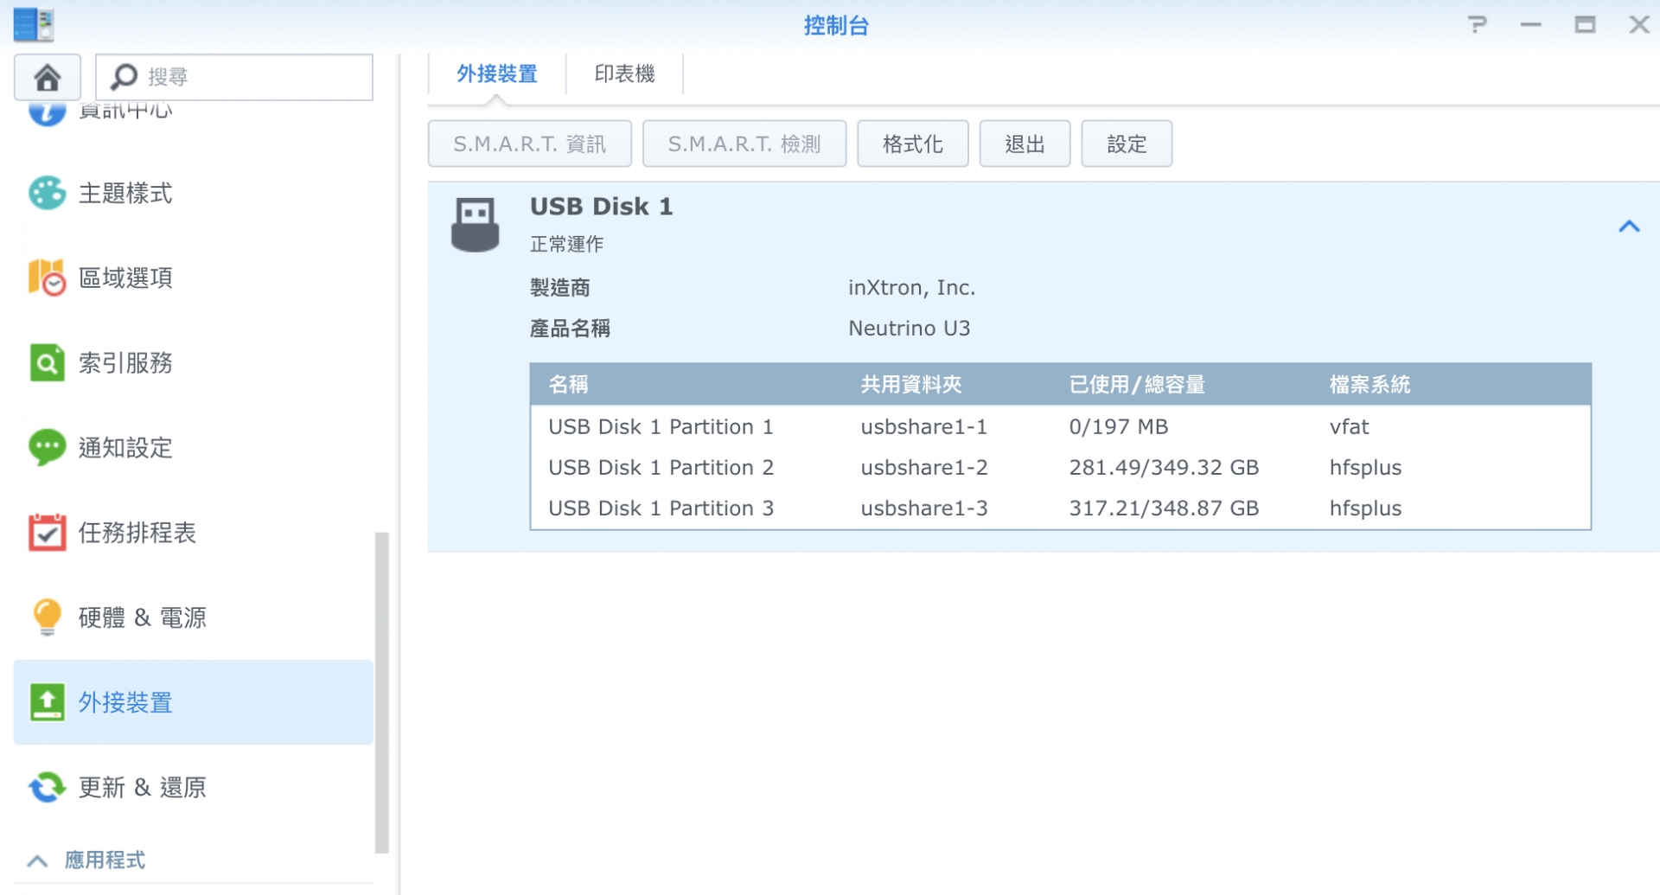Open the Theme Style palette icon
The width and height of the screenshot is (1660, 895).
pos(47,193)
